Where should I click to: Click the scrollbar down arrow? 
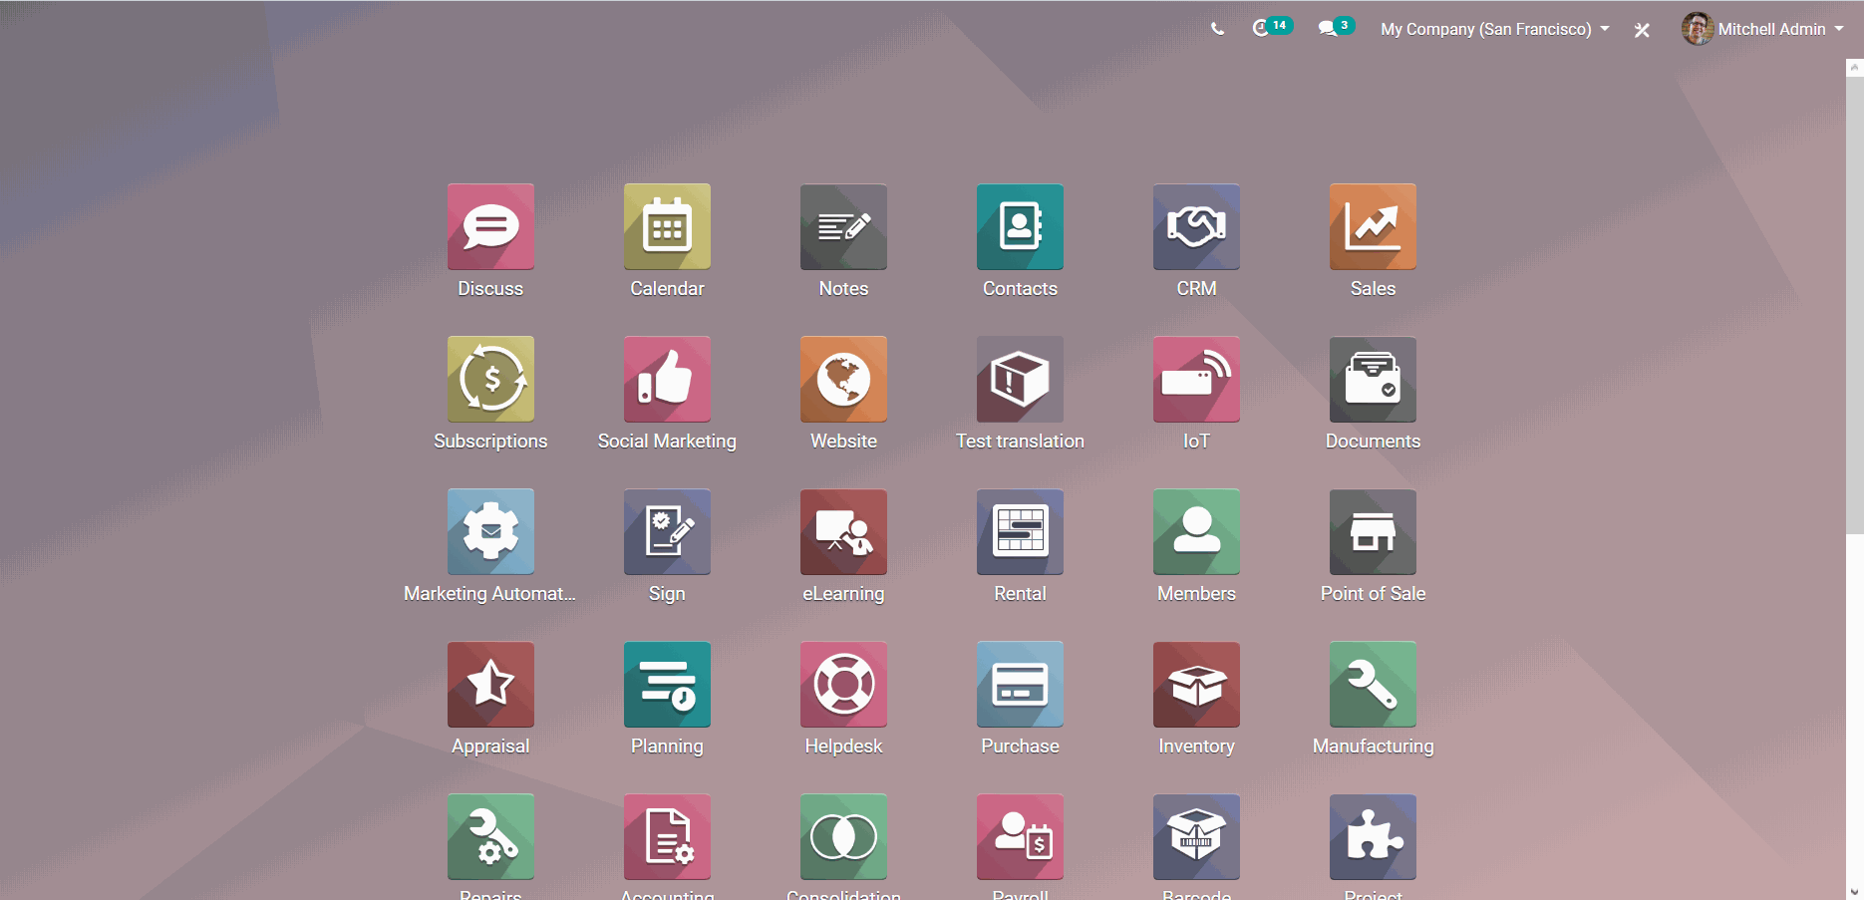pyautogui.click(x=1854, y=891)
